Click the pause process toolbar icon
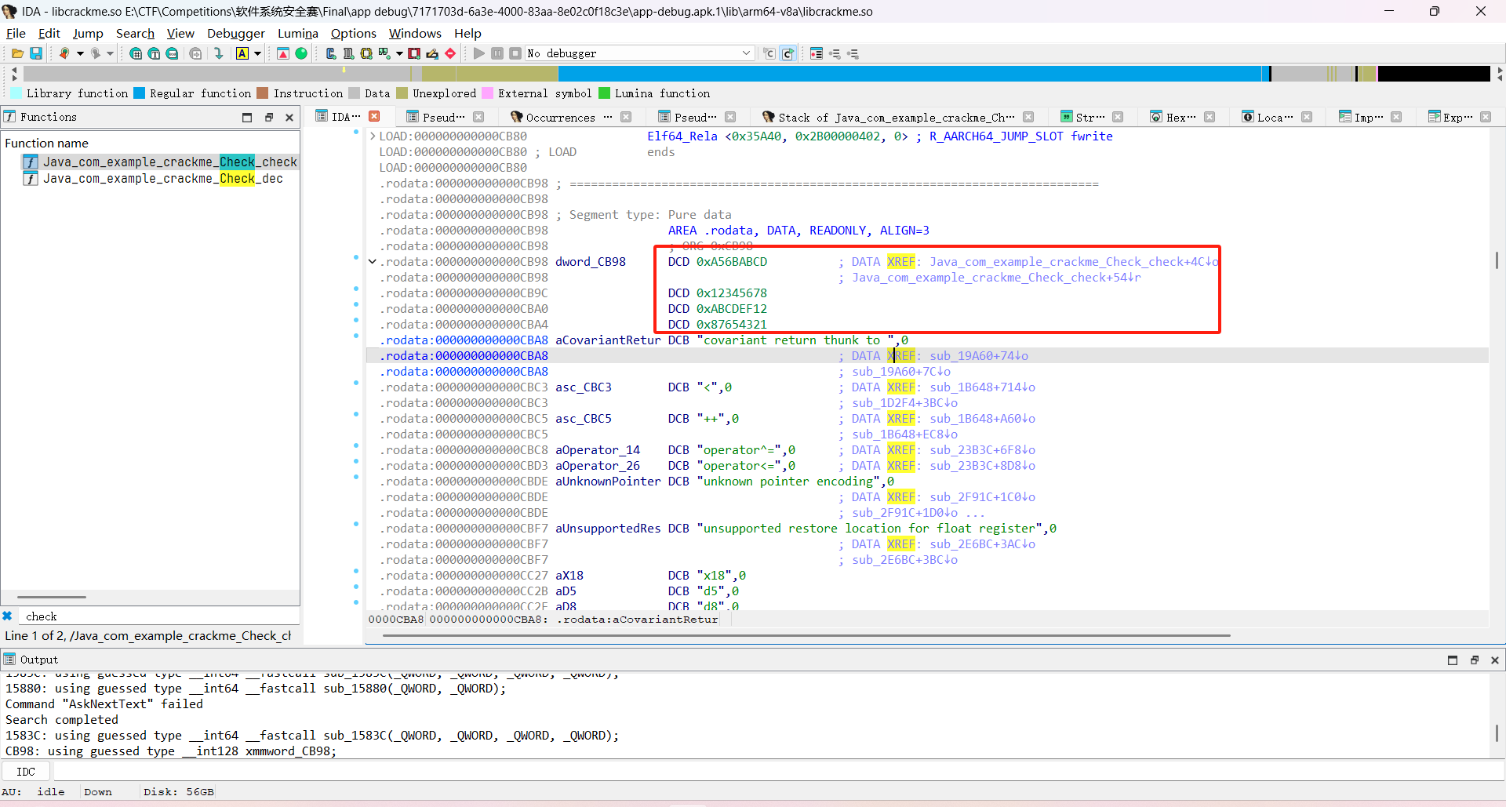 click(497, 53)
